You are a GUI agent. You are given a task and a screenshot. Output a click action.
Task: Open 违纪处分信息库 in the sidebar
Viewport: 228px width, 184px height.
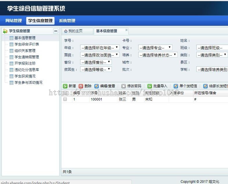tap(27, 70)
